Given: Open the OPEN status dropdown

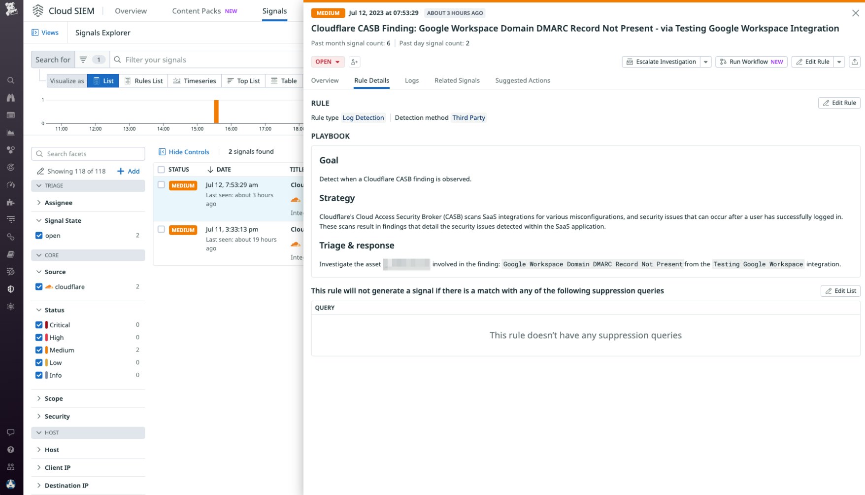Looking at the screenshot, I should tap(328, 62).
